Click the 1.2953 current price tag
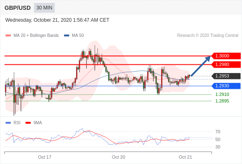Image resolution: width=242 pixels, height=164 pixels. coord(226,76)
